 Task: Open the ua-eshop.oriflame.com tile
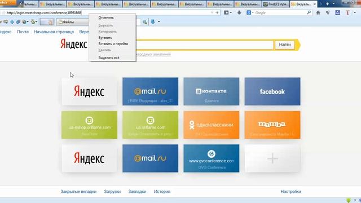(x=89, y=125)
